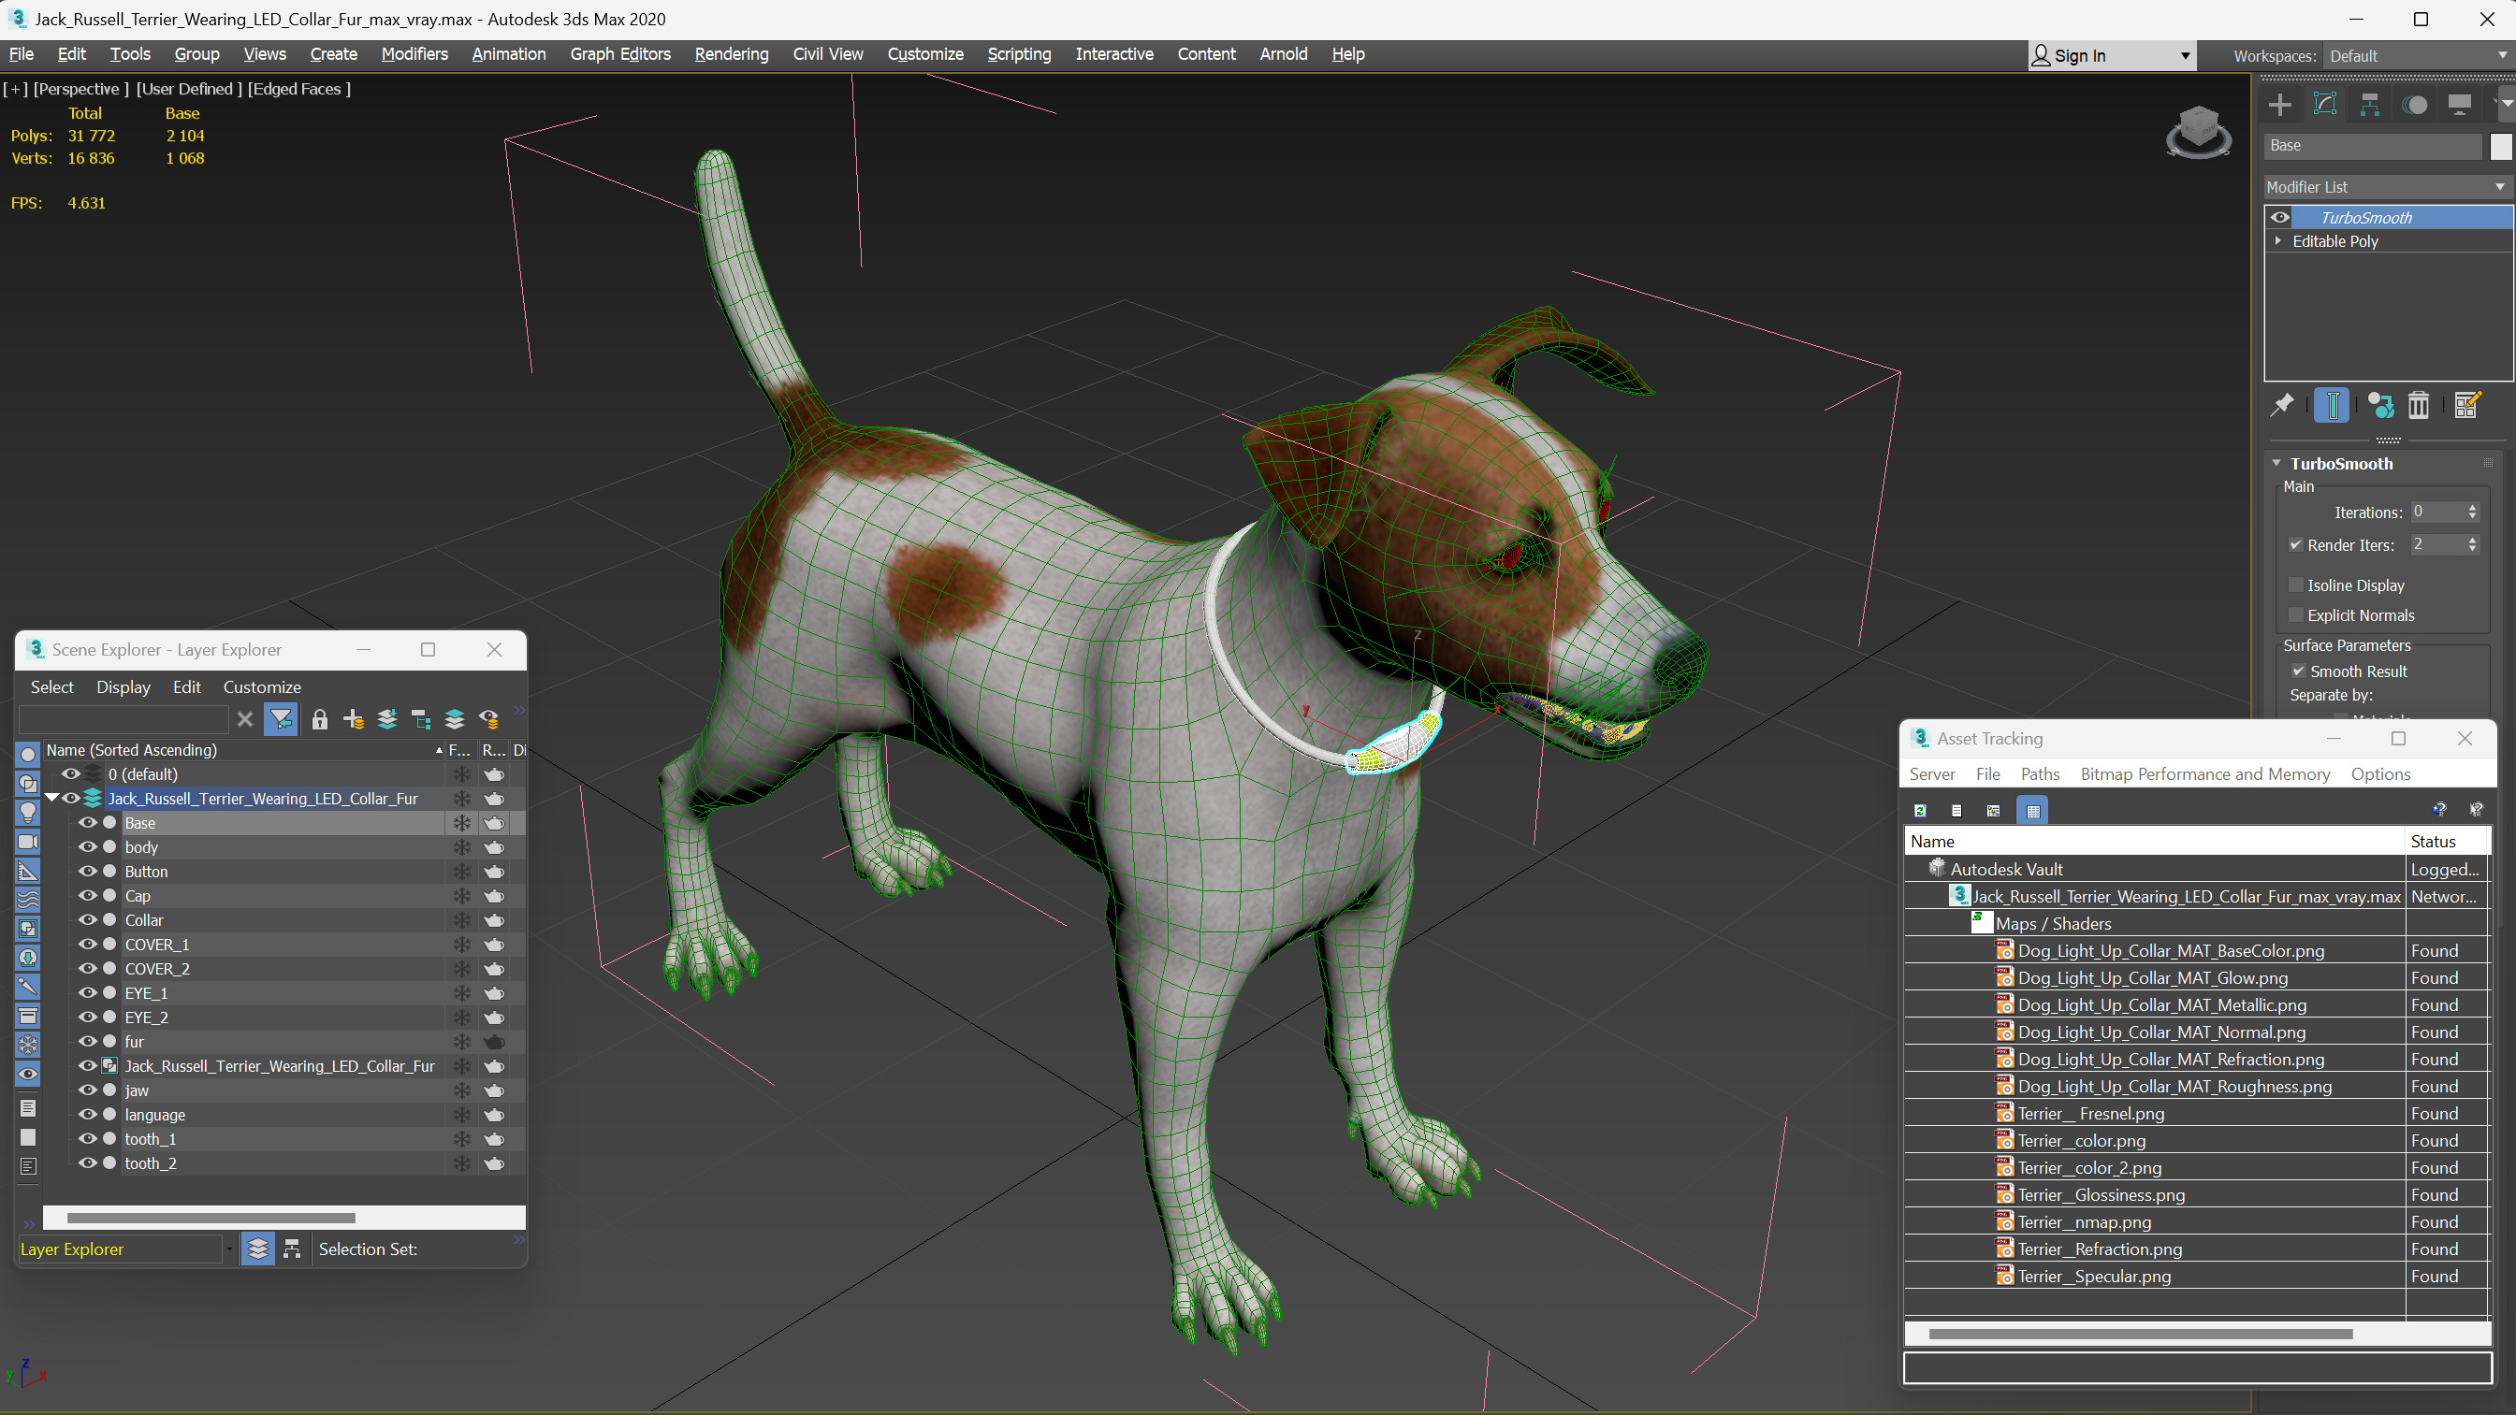Toggle TurboSmooth modifier visibility eye
Screen dimensions: 2516x1415
(x=2279, y=217)
